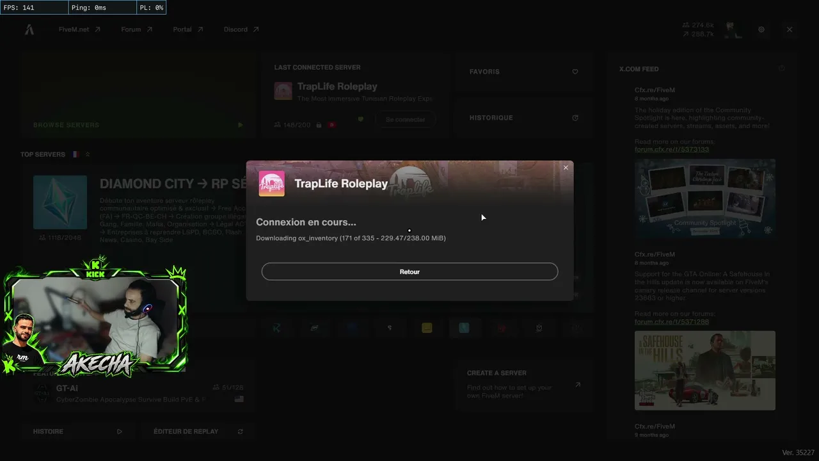This screenshot has height=461, width=819.
Task: Click the US flag on the GT-AI row
Action: click(239, 399)
